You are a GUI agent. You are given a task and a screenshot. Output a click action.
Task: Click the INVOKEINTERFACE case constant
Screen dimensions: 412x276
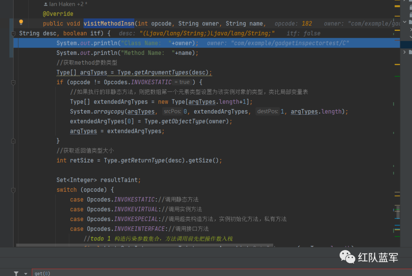(139, 229)
